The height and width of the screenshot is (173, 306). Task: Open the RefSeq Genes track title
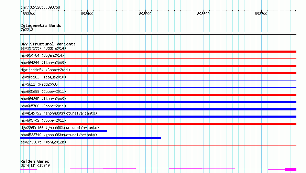click(x=35, y=161)
